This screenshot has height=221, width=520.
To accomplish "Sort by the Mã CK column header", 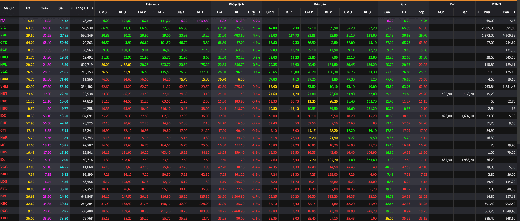I will click(x=9, y=8).
